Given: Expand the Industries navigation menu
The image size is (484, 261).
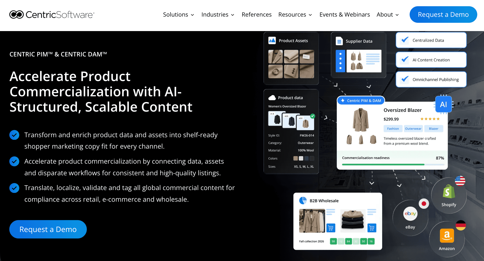Looking at the screenshot, I should (x=218, y=15).
